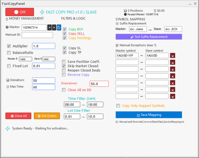This screenshot has width=199, height=158.
Task: Click the Money Management bag icon
Action: pos(7,19)
